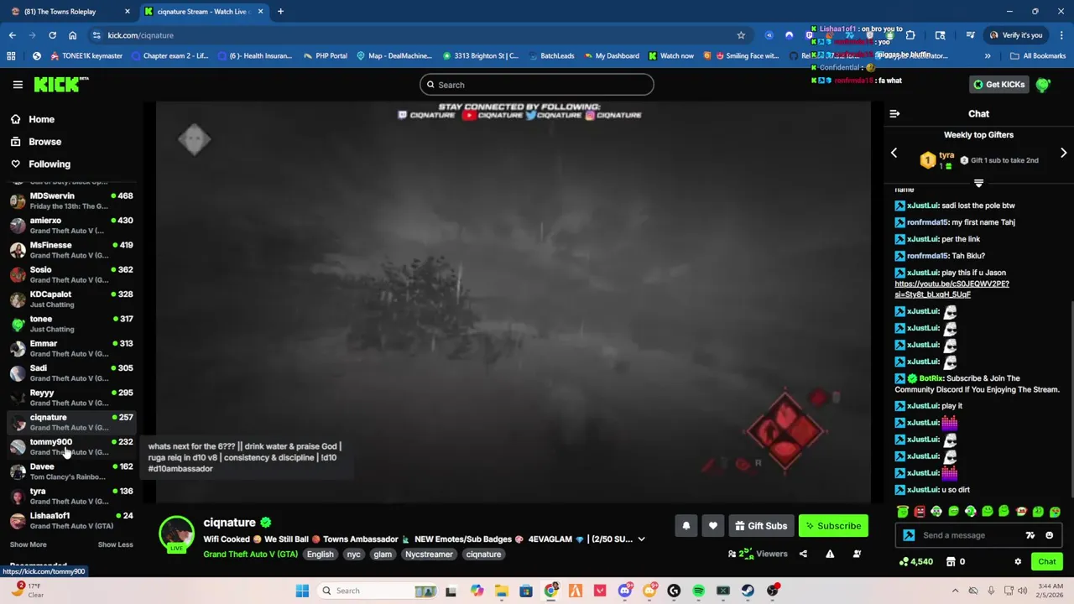Viewport: 1074px width, 604px height.
Task: Click the user icon beside report
Action: point(857,554)
